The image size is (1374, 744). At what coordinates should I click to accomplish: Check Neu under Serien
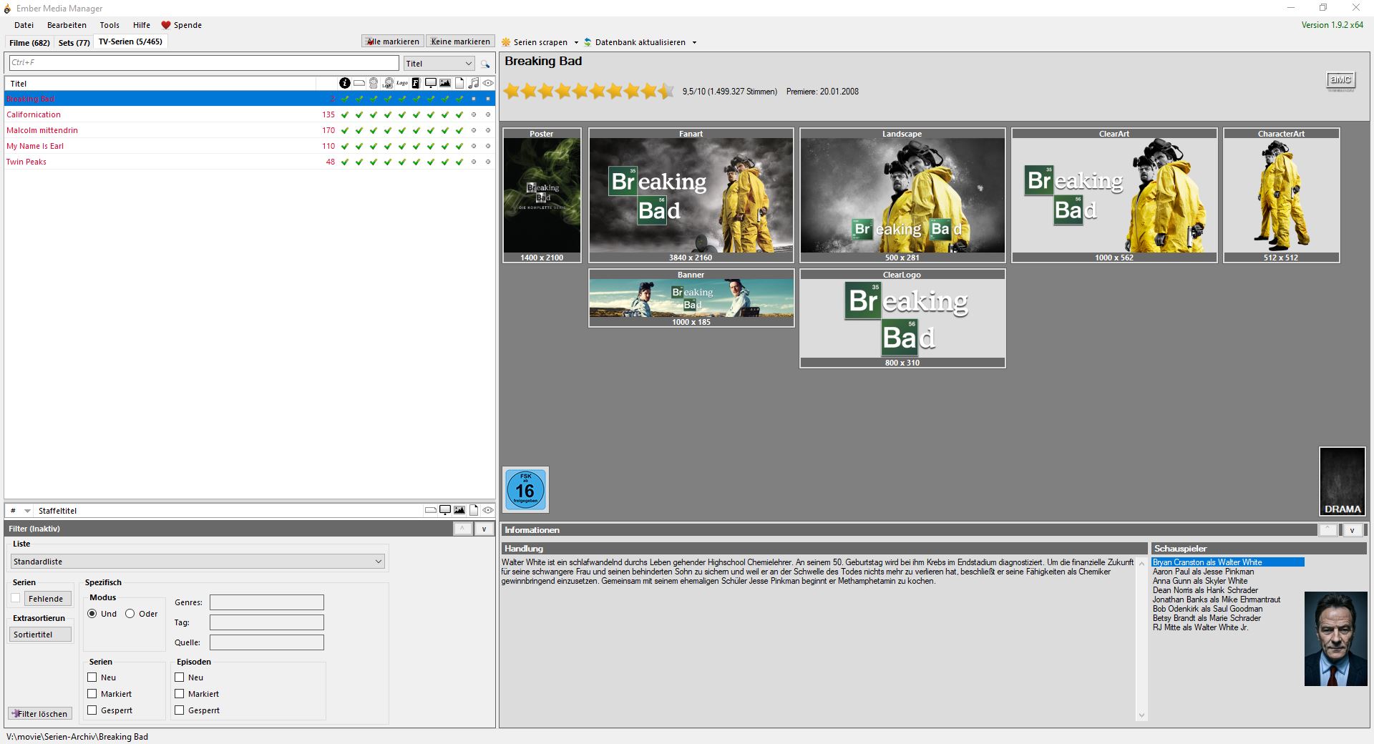tap(92, 677)
